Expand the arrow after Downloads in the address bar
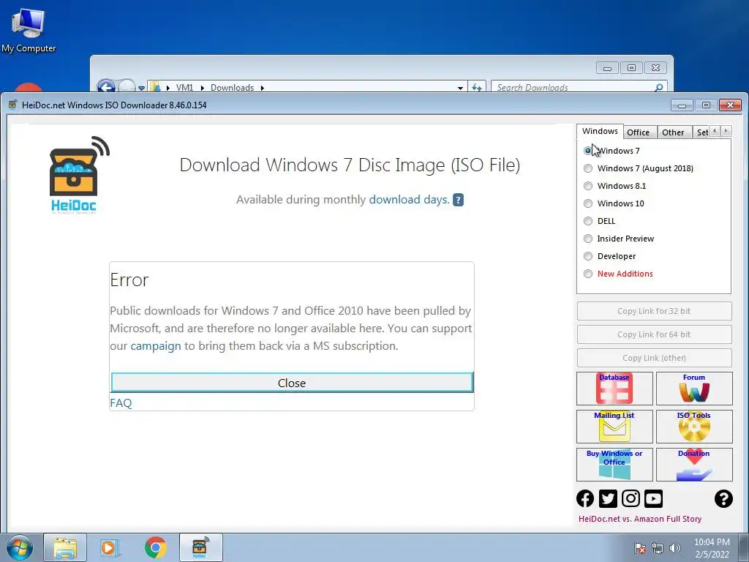749x562 pixels. (263, 88)
